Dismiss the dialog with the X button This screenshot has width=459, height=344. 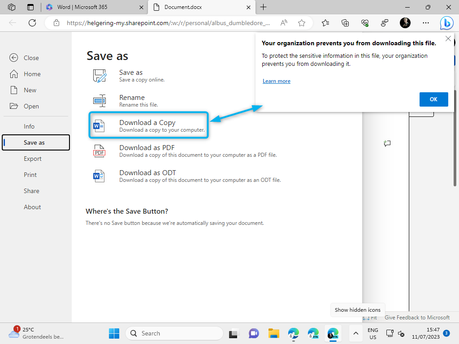tap(448, 39)
